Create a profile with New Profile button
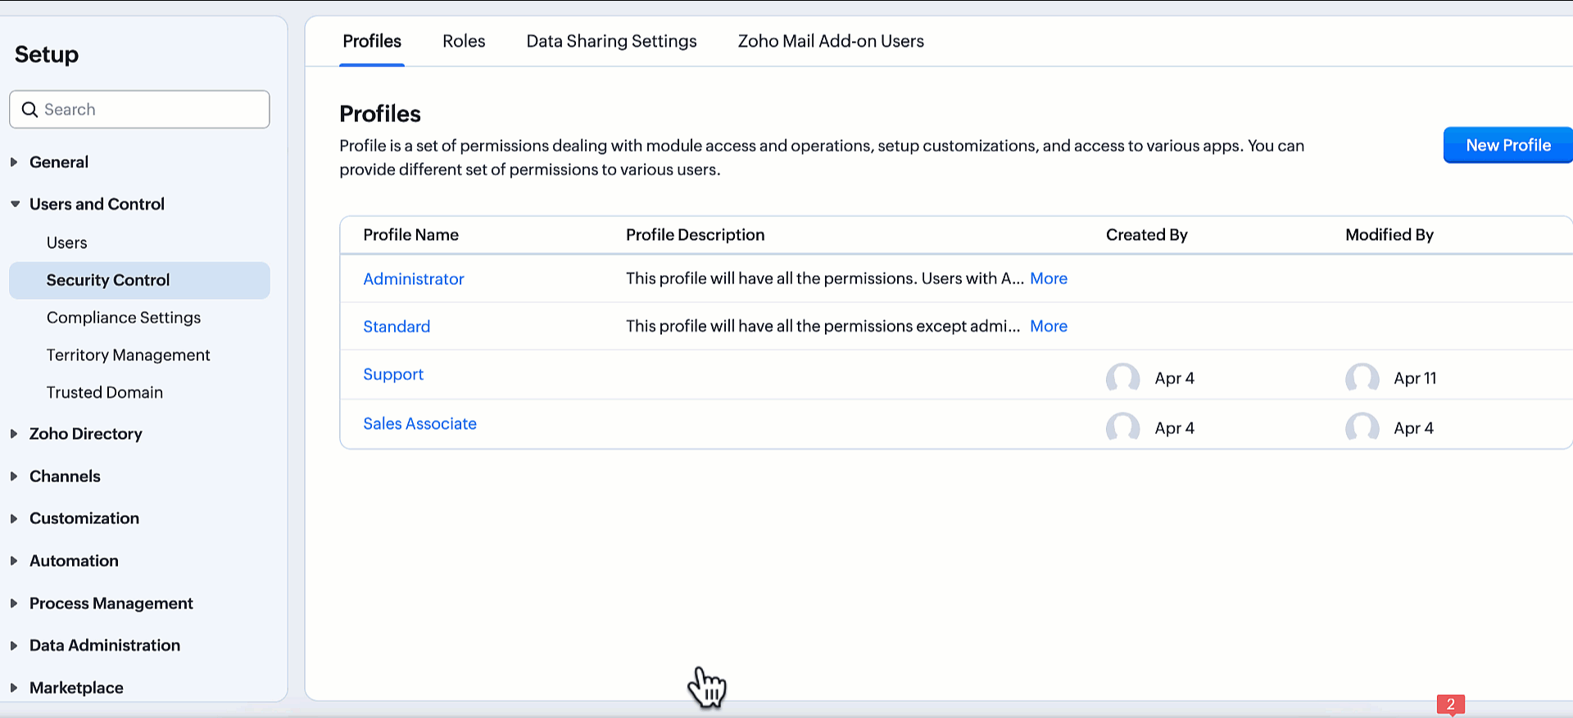 (1507, 145)
